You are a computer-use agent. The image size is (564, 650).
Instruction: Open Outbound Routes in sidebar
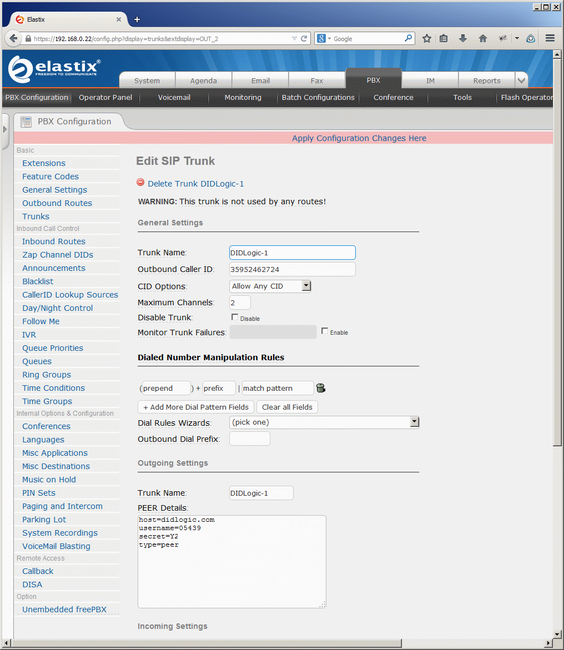click(57, 203)
